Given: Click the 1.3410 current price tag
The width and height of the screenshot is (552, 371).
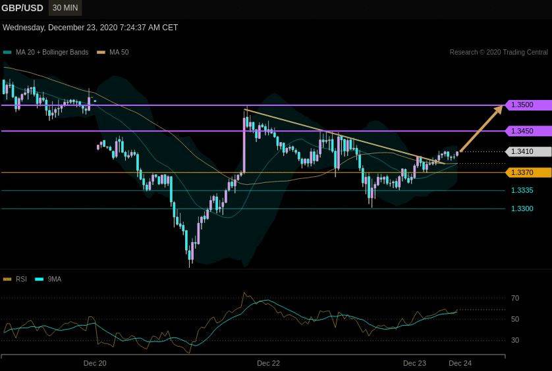Looking at the screenshot, I should pos(528,151).
